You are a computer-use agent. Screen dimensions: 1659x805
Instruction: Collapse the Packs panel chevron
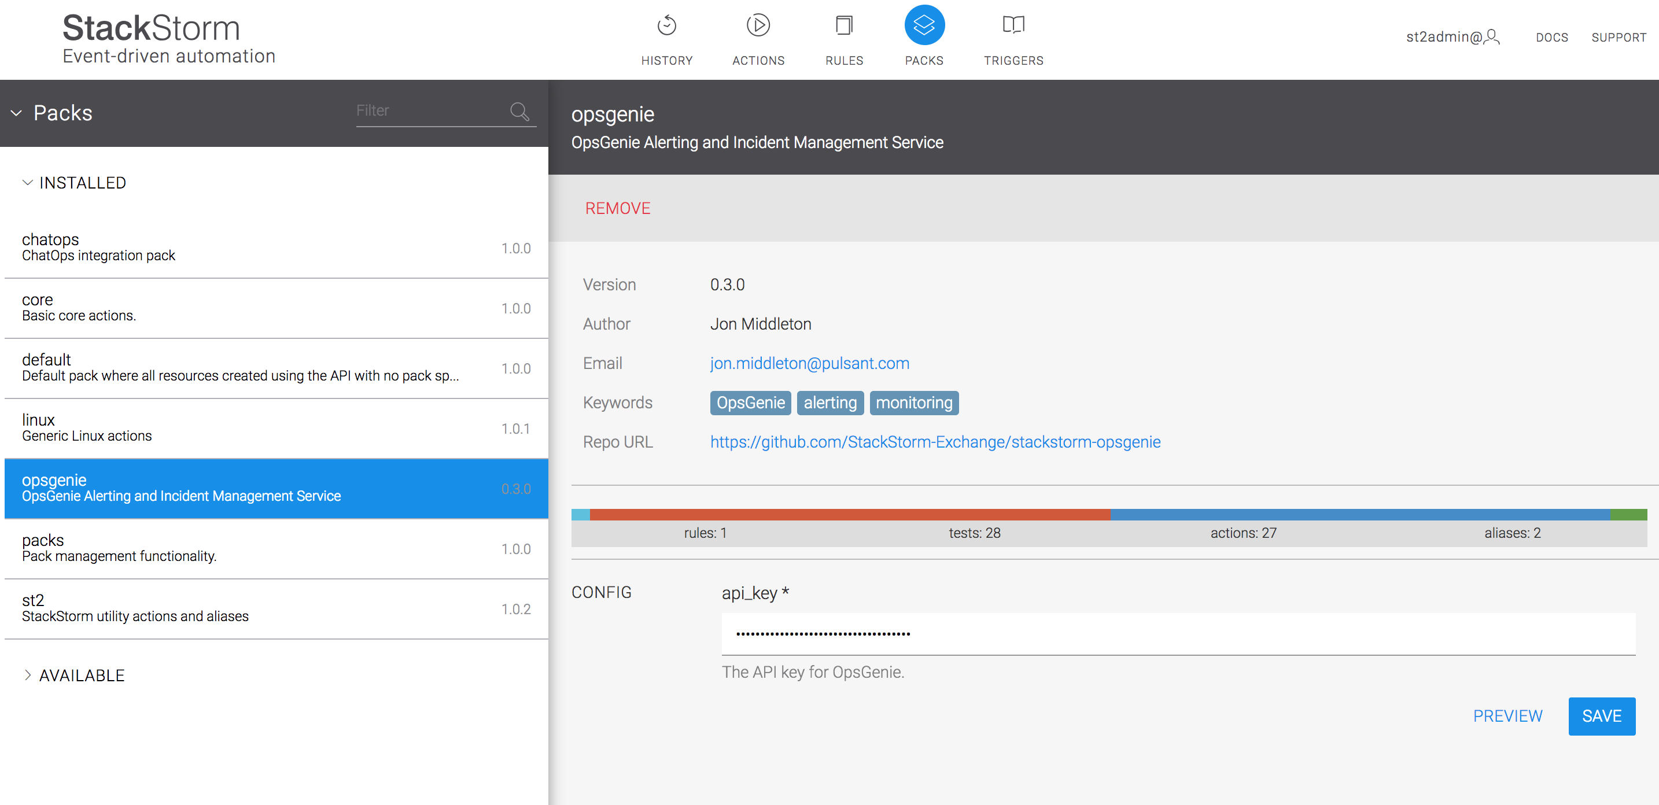click(17, 113)
